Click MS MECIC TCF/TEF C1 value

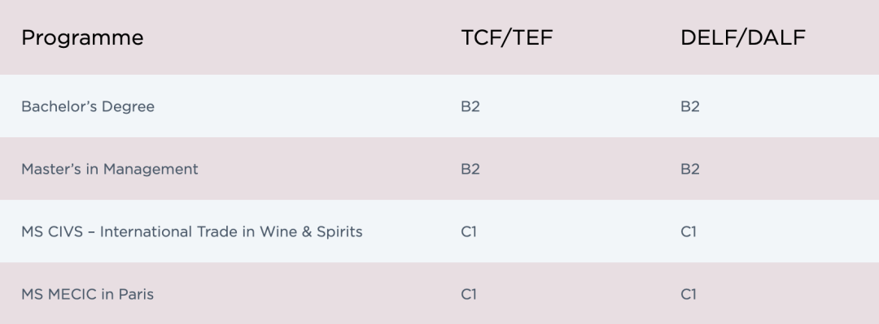coord(469,294)
